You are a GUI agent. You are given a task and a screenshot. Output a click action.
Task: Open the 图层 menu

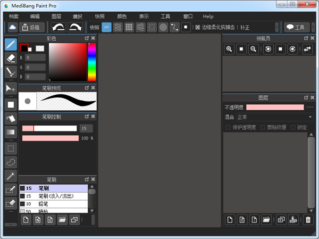pyautogui.click(x=56, y=17)
